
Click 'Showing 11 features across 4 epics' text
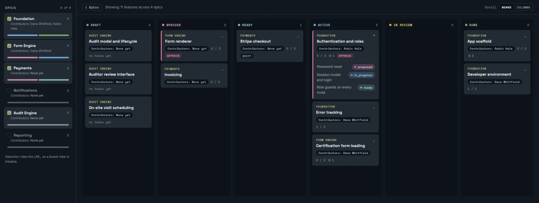pyautogui.click(x=134, y=7)
